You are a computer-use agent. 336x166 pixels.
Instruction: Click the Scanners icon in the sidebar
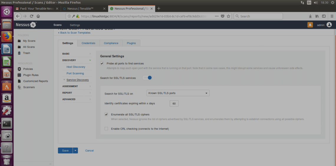[x=19, y=87]
